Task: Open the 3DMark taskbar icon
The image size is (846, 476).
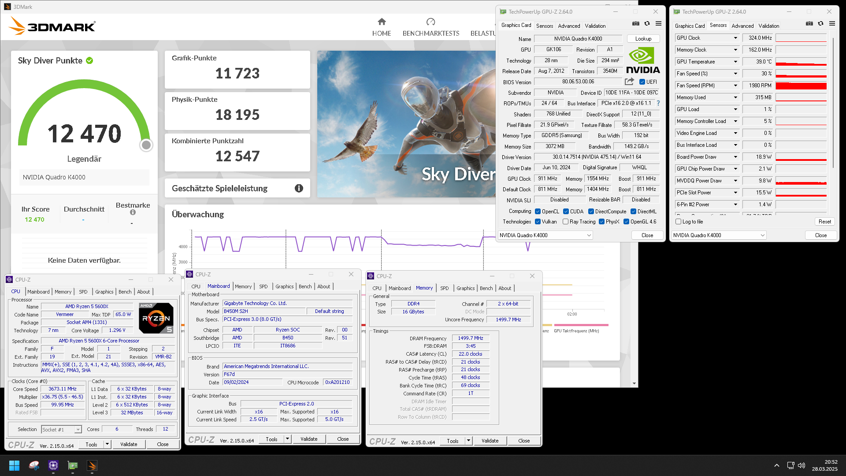Action: click(x=92, y=465)
